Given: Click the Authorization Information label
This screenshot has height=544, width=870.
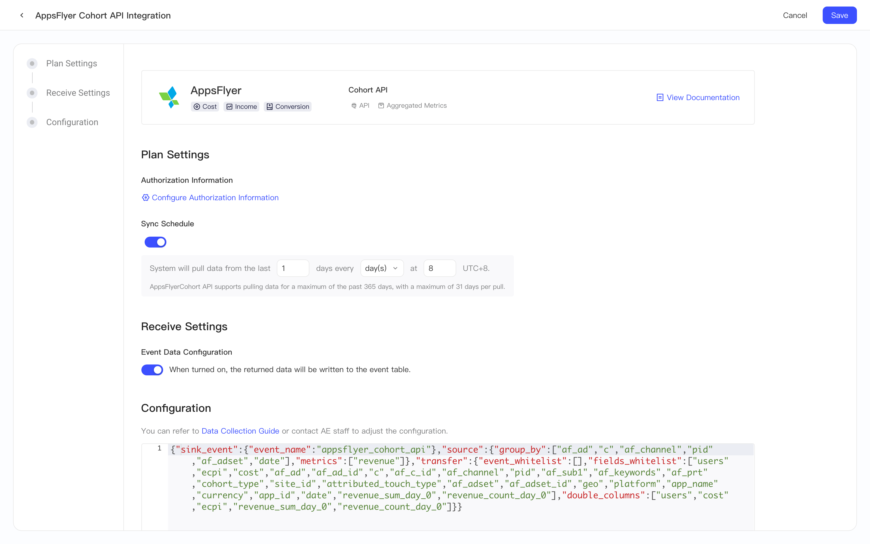Looking at the screenshot, I should [187, 180].
